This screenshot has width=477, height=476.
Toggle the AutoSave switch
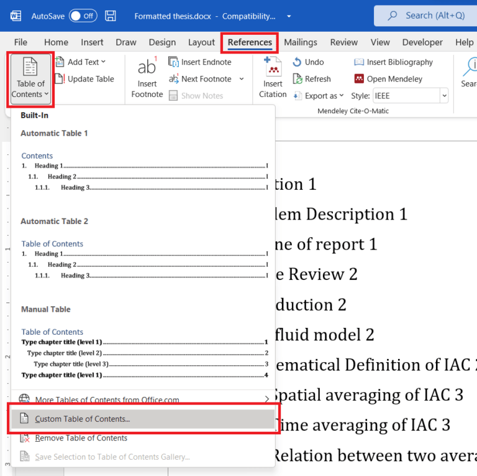(x=83, y=16)
